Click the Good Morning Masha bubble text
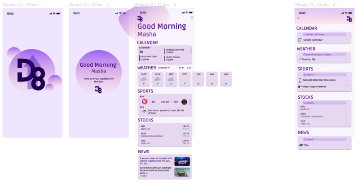The width and height of the screenshot is (362, 186). (x=98, y=68)
